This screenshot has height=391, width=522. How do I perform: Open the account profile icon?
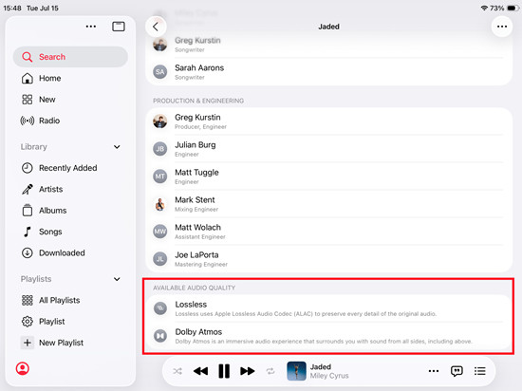[23, 368]
